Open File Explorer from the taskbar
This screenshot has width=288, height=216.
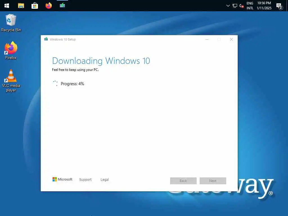[x=21, y=6]
